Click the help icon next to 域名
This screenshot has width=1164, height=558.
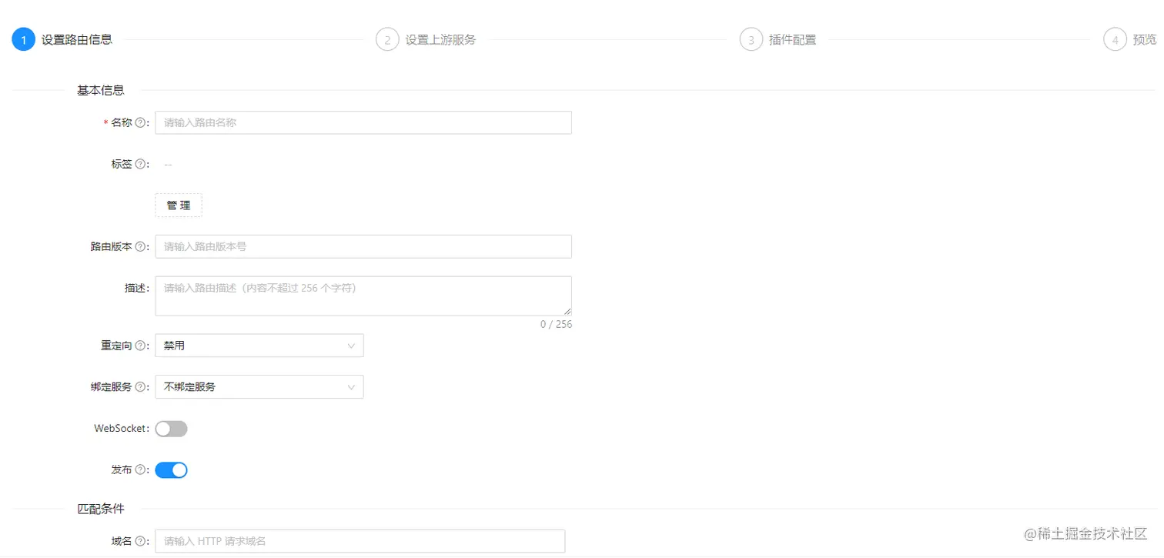click(x=140, y=542)
